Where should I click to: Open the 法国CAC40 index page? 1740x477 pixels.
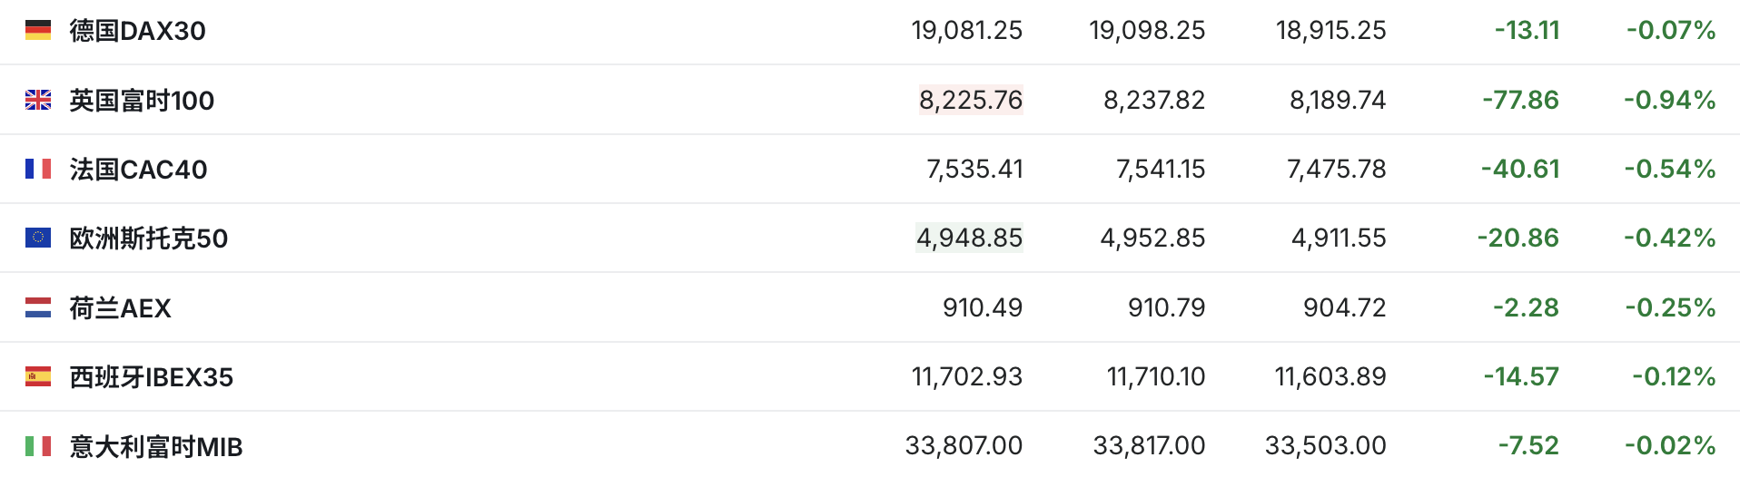click(x=139, y=170)
